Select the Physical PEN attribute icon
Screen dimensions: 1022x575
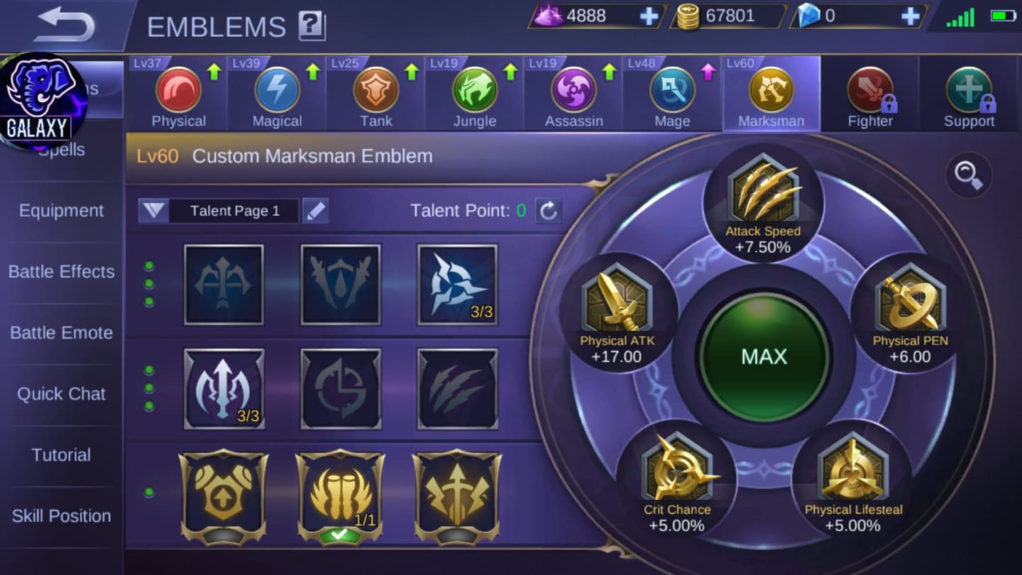click(911, 300)
